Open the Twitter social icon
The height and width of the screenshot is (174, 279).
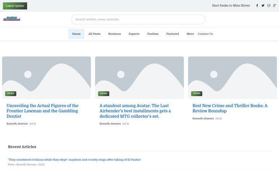(x=263, y=5)
